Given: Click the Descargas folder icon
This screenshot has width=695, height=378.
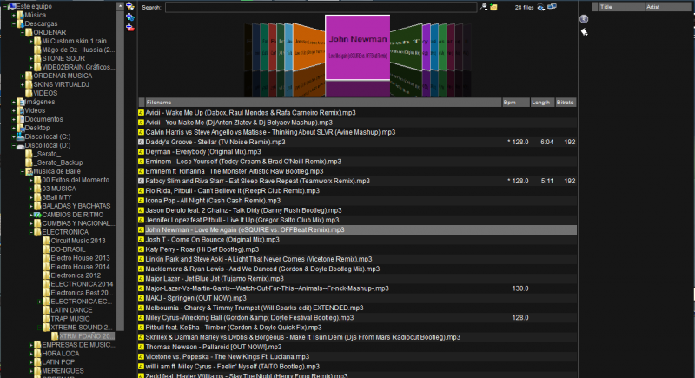Looking at the screenshot, I should coord(20,23).
